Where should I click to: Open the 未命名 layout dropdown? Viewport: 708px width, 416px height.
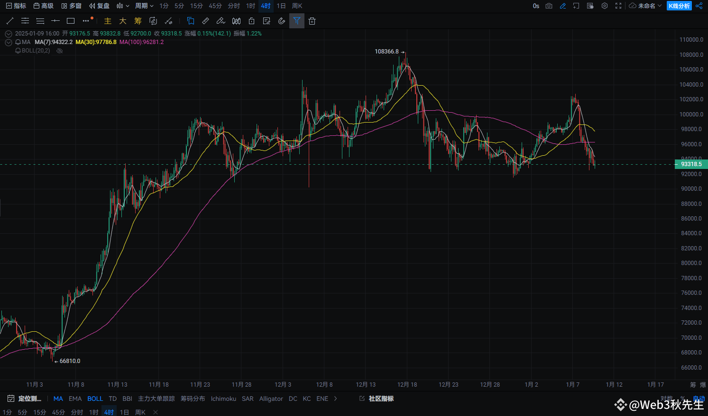tap(645, 6)
